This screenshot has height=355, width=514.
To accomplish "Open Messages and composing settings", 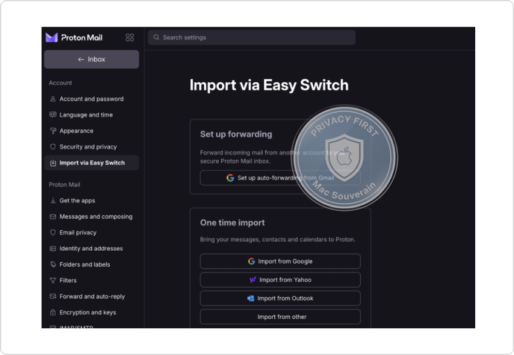I will click(92, 216).
